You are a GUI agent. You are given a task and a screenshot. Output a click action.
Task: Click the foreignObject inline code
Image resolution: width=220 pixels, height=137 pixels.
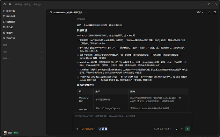[104, 77]
